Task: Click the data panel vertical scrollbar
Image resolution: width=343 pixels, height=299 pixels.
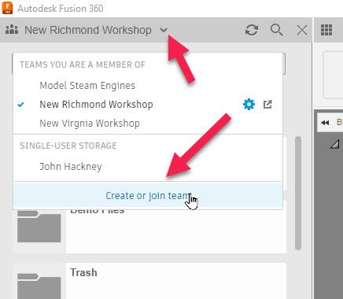Action: (298, 193)
